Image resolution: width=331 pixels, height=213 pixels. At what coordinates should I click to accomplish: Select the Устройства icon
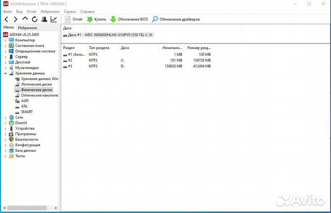[x=11, y=128]
